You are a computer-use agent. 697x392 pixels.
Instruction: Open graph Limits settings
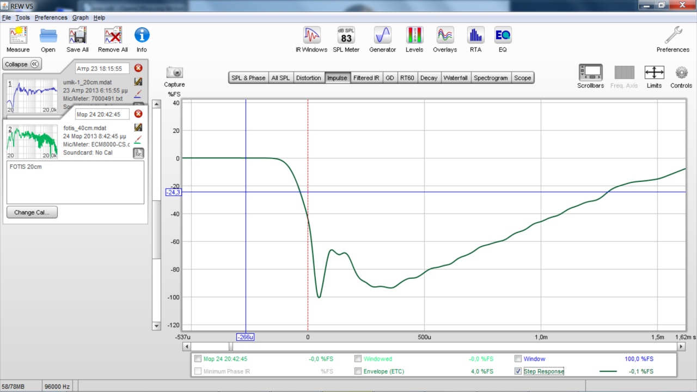click(654, 73)
